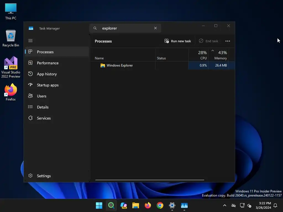Click the network status tray icon
This screenshot has height=212, width=283.
pos(242,205)
